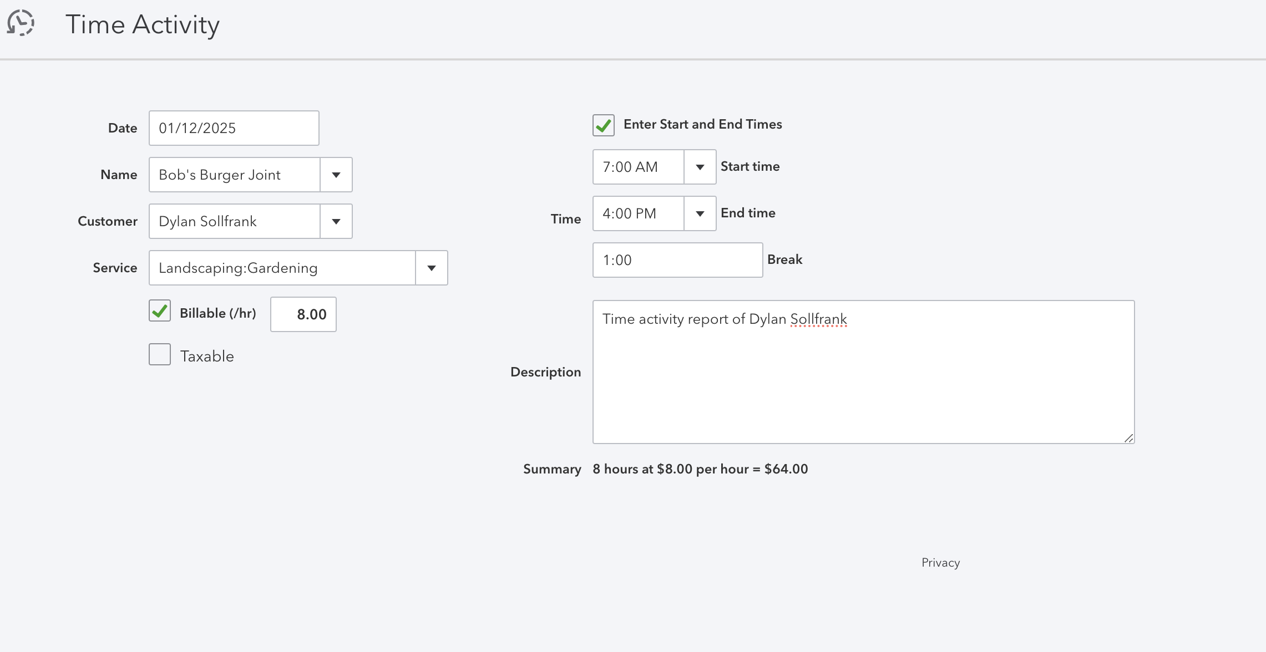Expand the Customer dropdown arrow
The width and height of the screenshot is (1266, 652).
336,222
